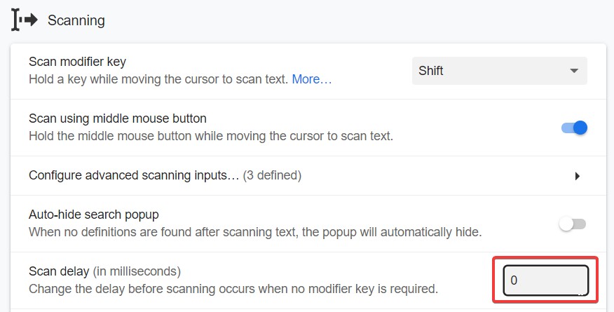This screenshot has width=614, height=312.
Task: Click the "Auto-hide search popup" label
Action: click(x=92, y=215)
